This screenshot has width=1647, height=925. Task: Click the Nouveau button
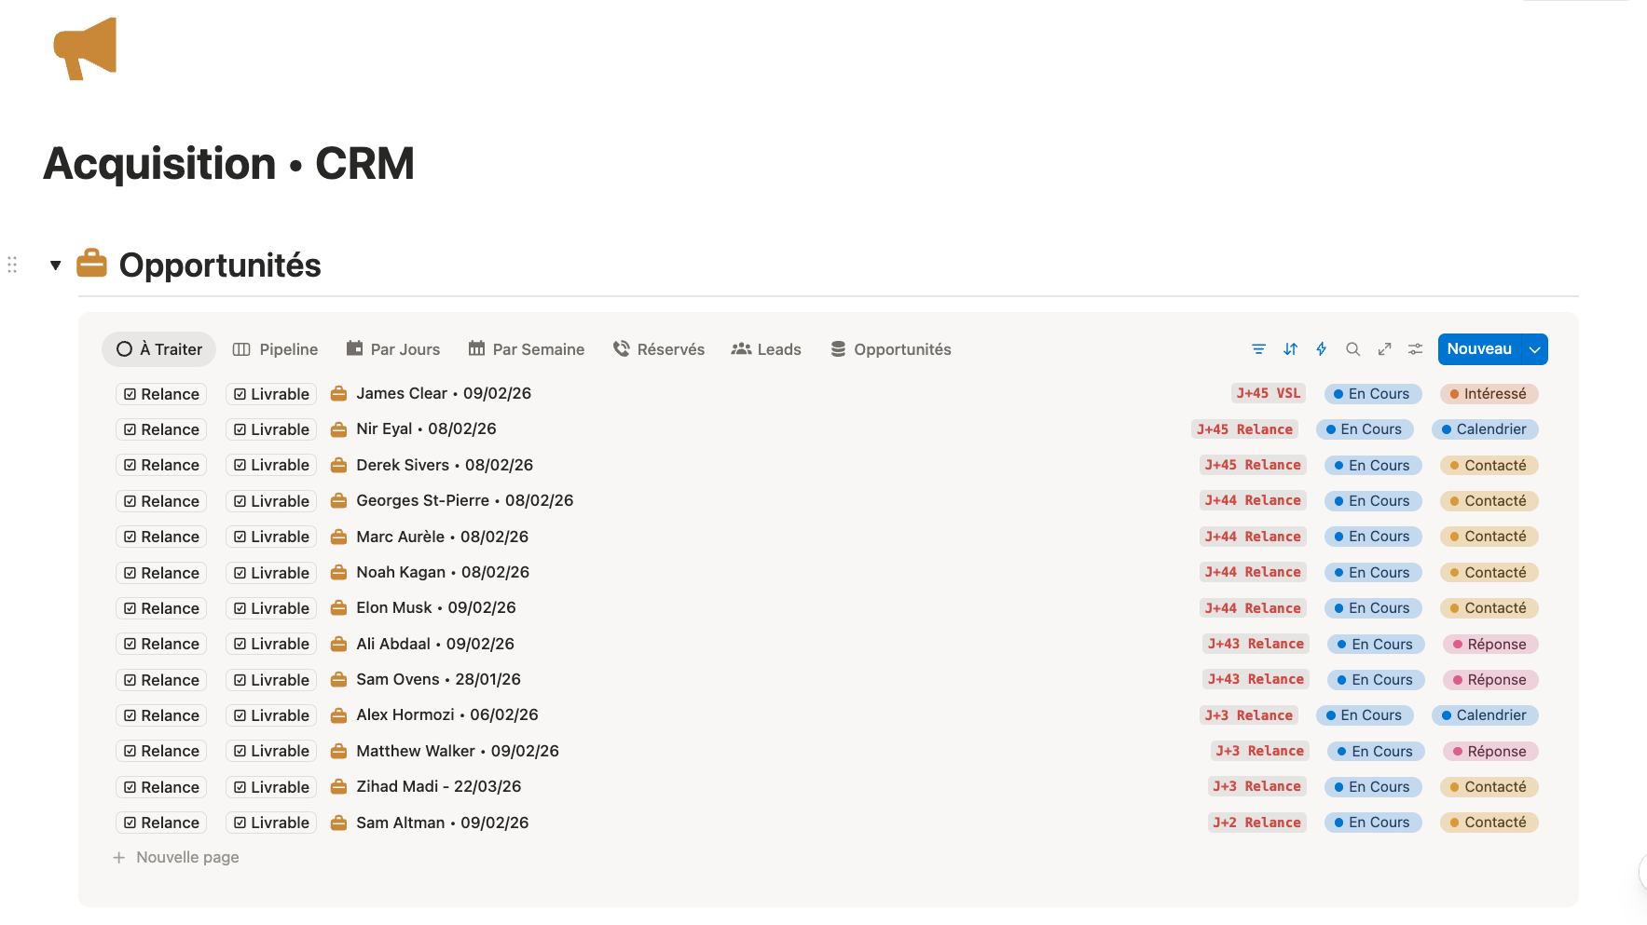(1478, 349)
